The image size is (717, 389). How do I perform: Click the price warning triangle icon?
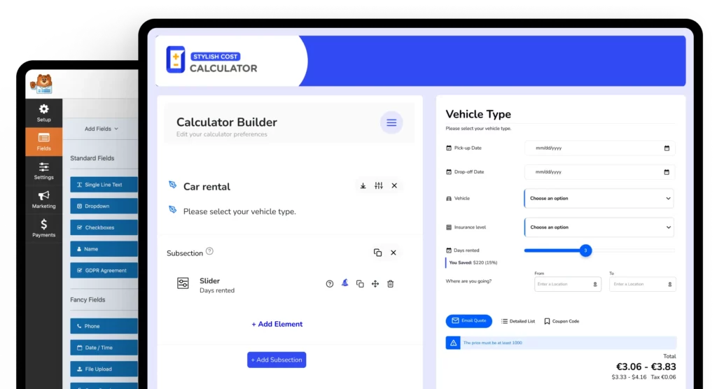pyautogui.click(x=453, y=343)
